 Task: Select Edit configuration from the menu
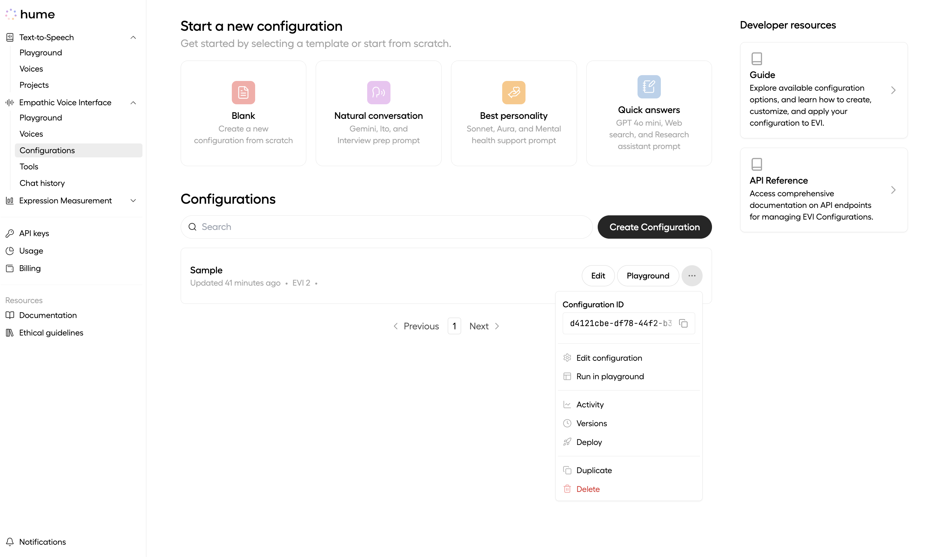pyautogui.click(x=628, y=358)
